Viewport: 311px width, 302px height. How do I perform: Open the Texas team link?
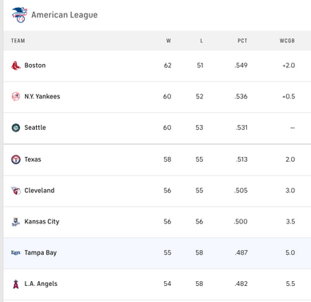point(33,159)
